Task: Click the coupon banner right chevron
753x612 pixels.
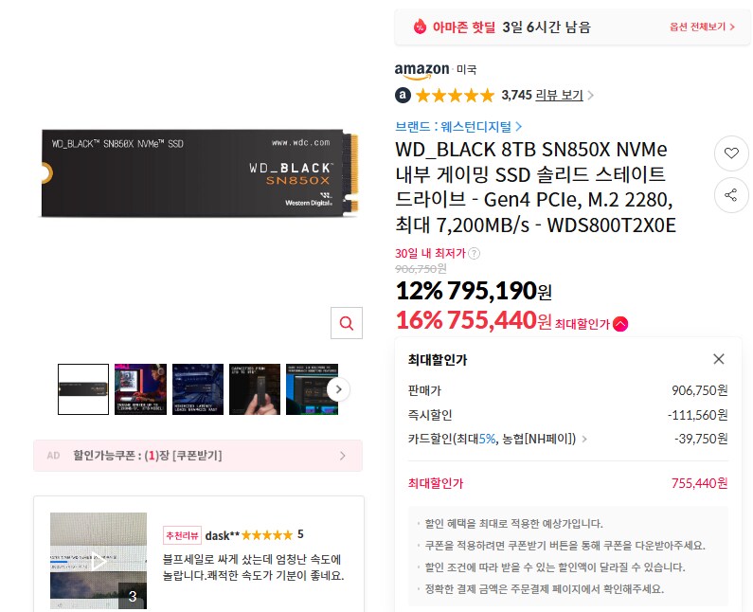Action: coord(343,456)
